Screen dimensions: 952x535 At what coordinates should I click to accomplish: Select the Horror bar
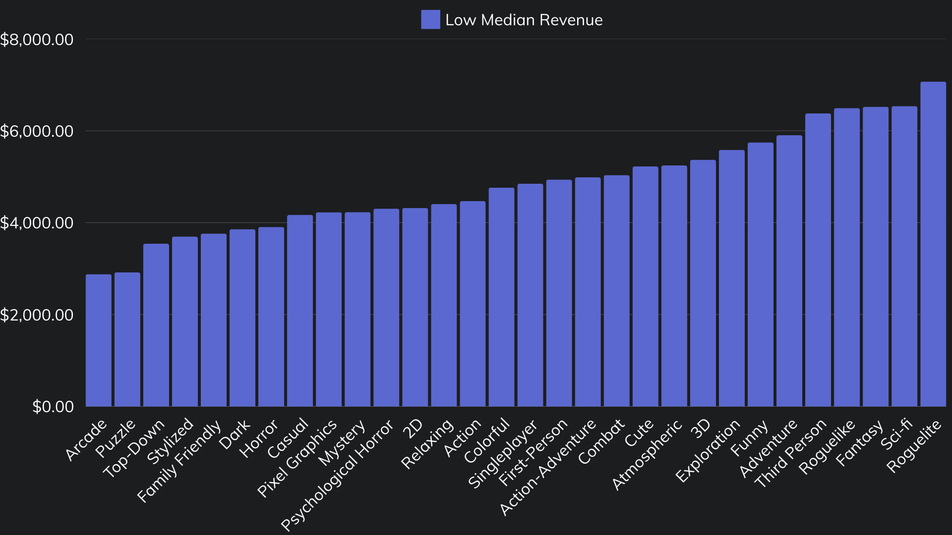tap(269, 317)
